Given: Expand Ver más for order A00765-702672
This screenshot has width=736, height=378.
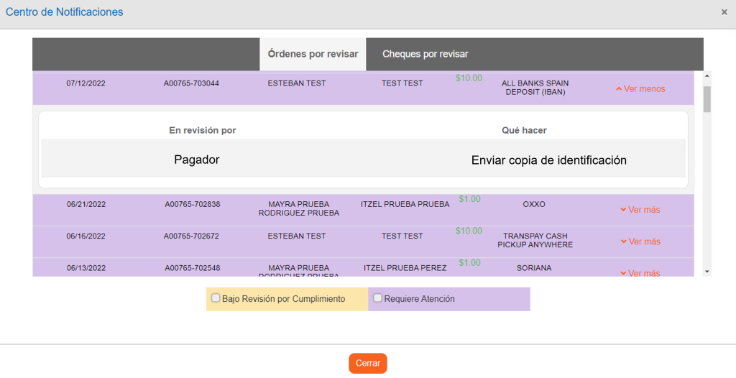Looking at the screenshot, I should pos(640,241).
